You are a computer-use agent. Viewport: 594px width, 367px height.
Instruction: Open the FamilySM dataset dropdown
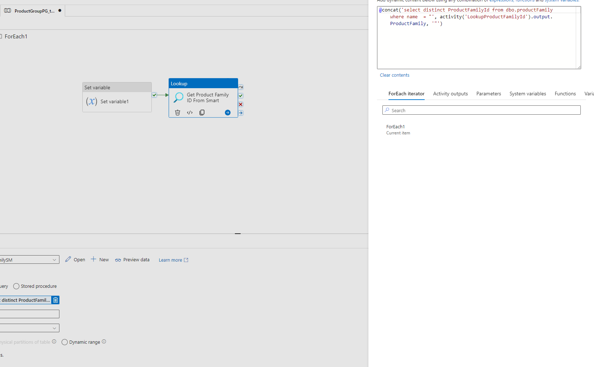coord(54,259)
